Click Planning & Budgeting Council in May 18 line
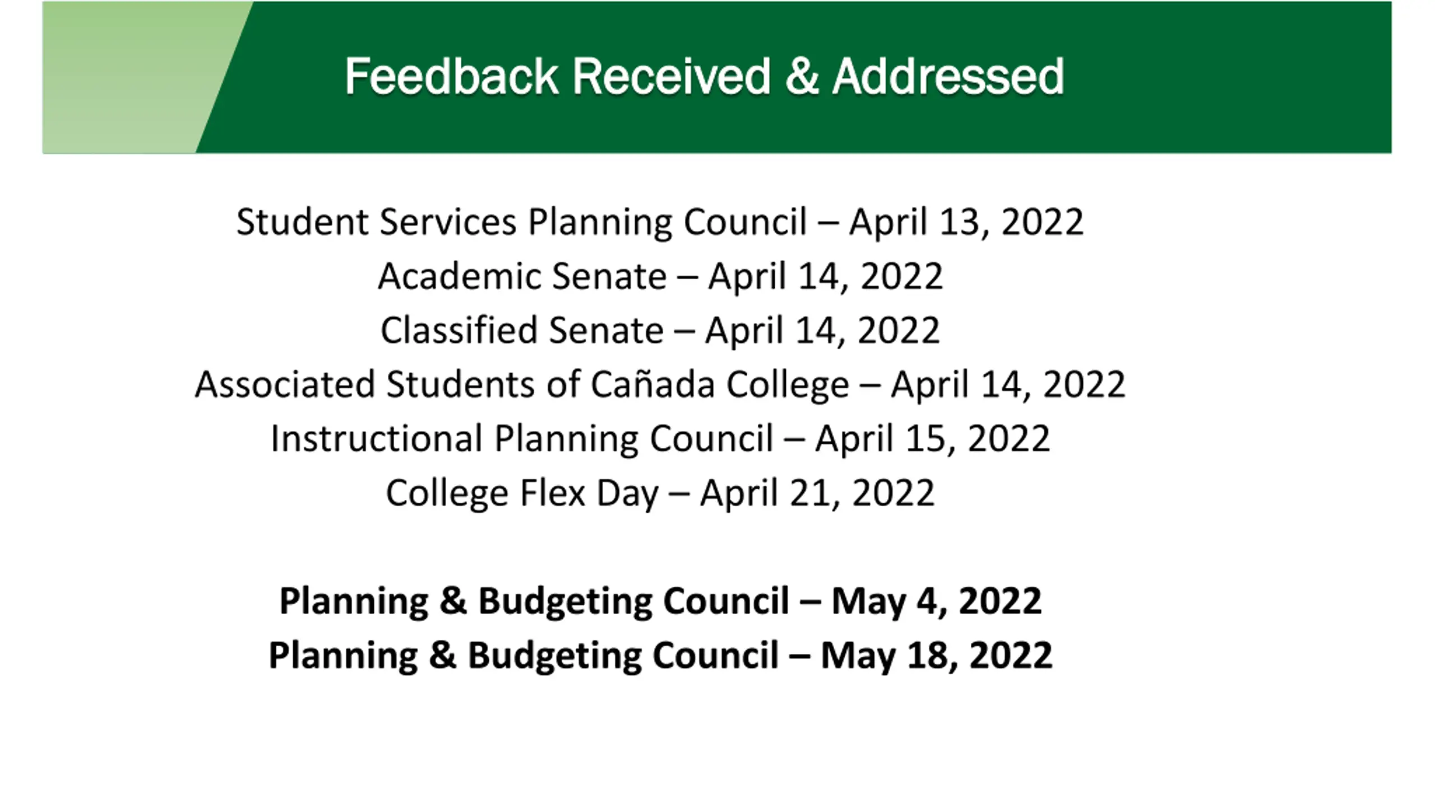 tap(524, 655)
